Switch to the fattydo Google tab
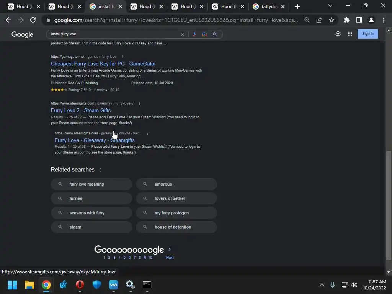 click(x=269, y=7)
